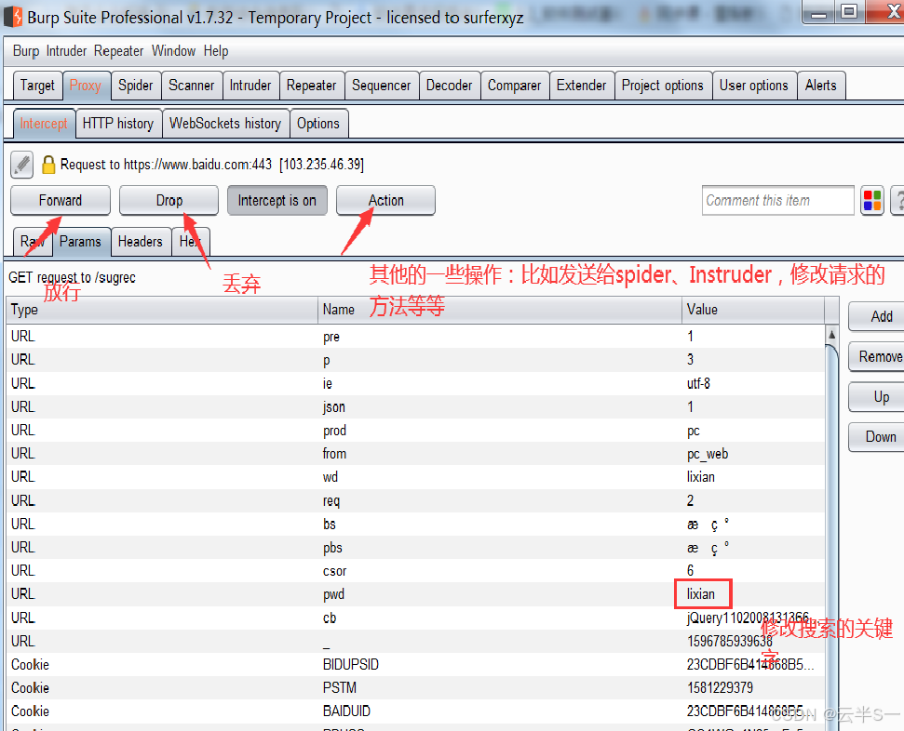The width and height of the screenshot is (904, 731).
Task: Switch to the Decoder tab
Action: (449, 86)
